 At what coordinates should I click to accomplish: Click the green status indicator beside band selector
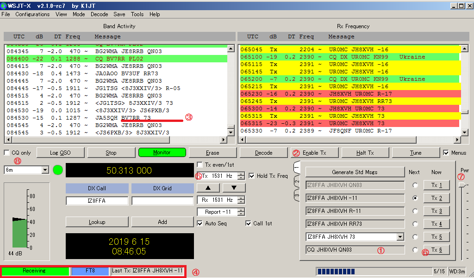click(x=58, y=170)
